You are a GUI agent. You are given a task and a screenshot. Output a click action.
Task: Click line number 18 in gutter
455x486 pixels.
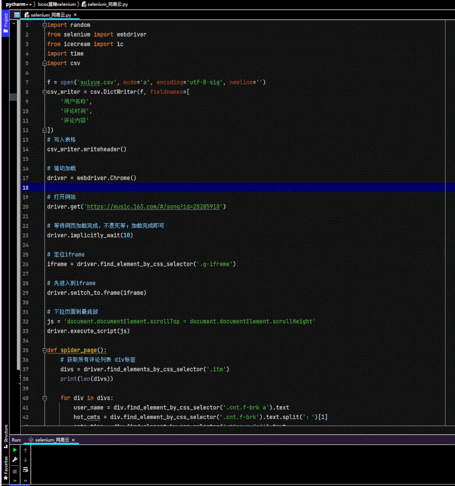pos(25,188)
